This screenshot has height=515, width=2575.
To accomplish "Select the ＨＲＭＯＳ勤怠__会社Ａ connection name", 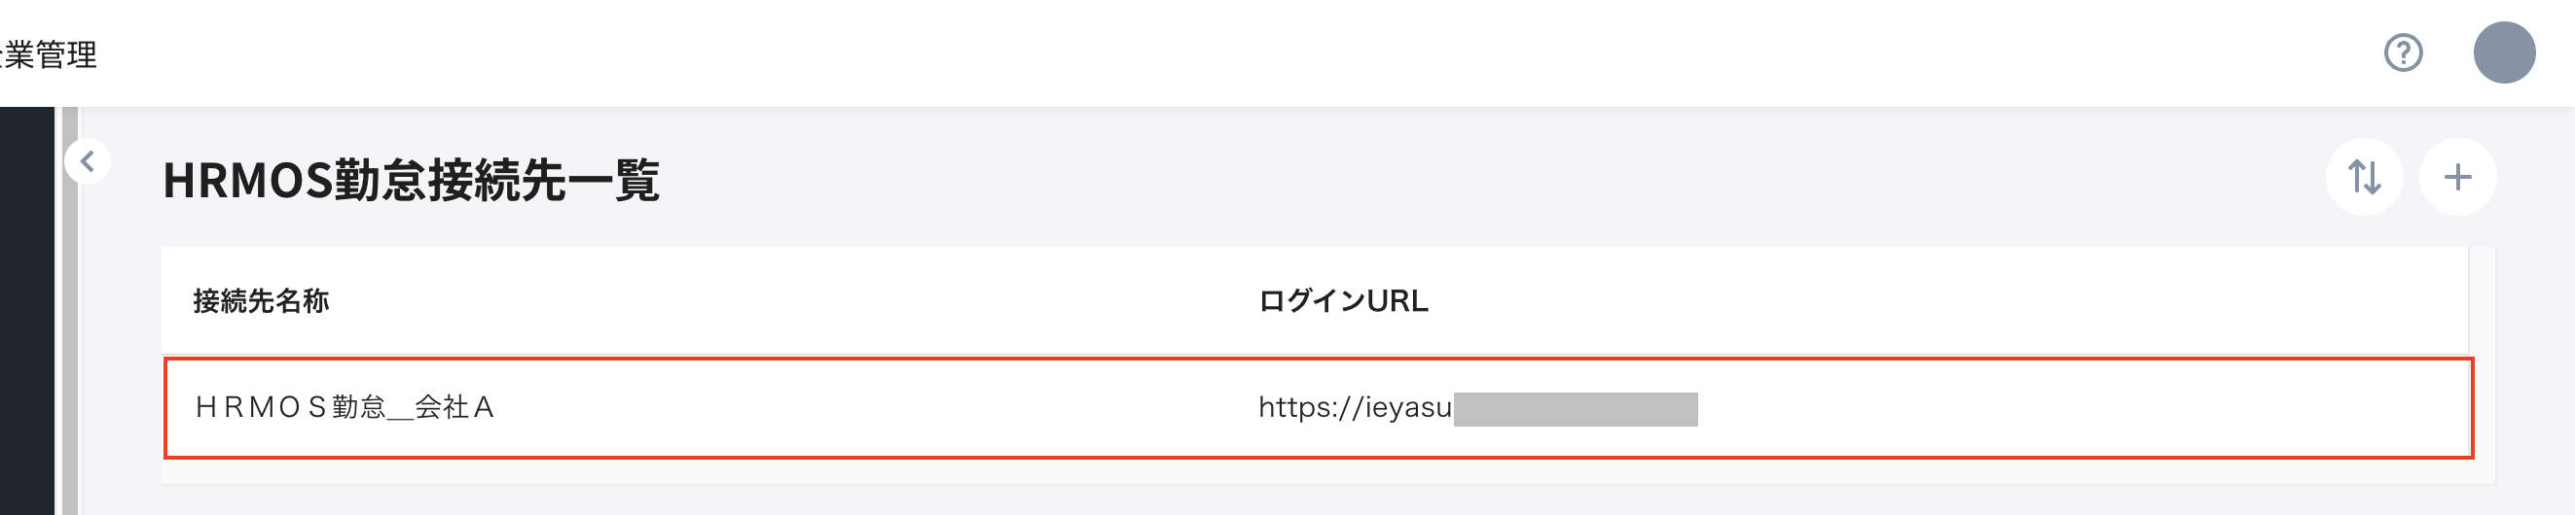I will (345, 407).
